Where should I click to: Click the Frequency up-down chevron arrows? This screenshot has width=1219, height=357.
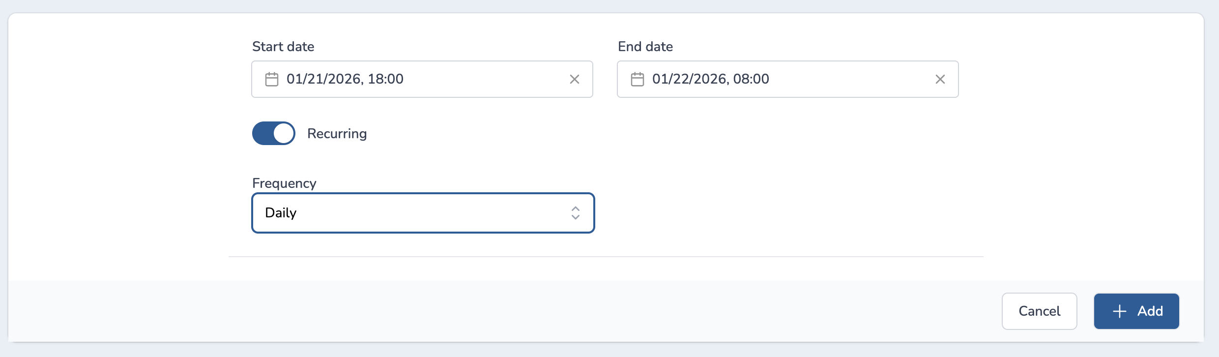[x=575, y=213]
